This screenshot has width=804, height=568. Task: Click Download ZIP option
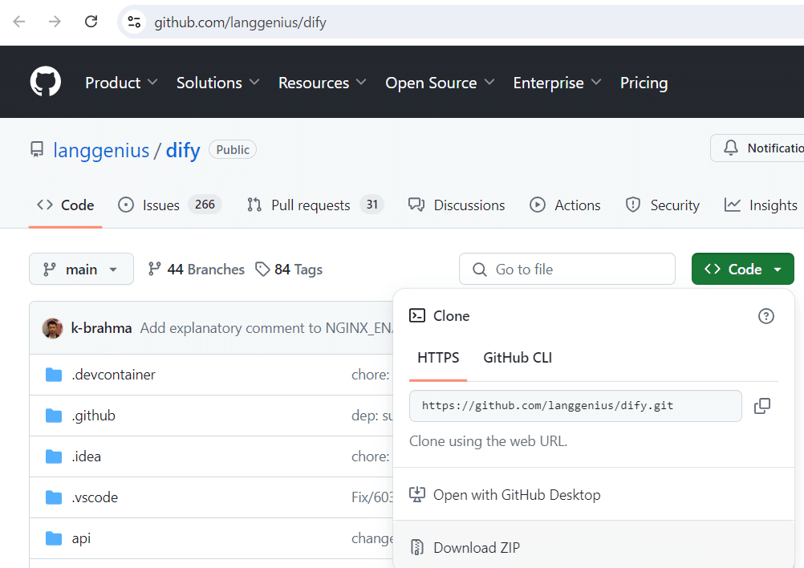point(593,547)
